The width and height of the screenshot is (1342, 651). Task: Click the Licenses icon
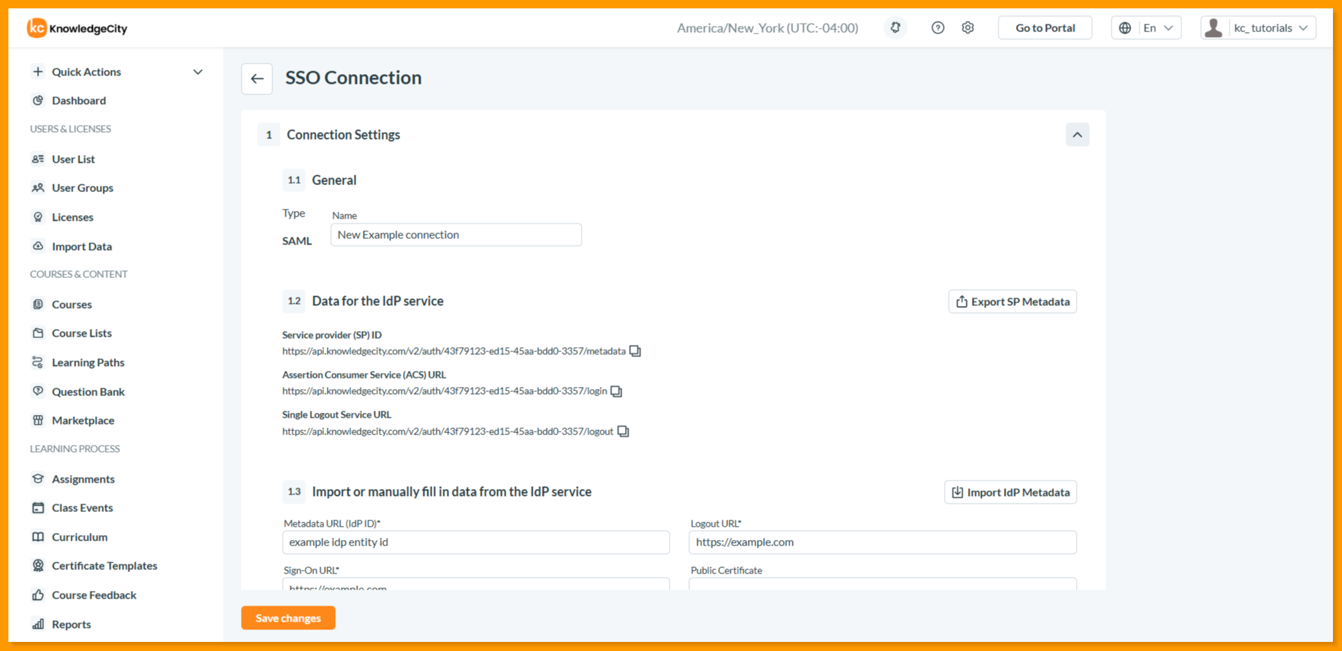38,217
